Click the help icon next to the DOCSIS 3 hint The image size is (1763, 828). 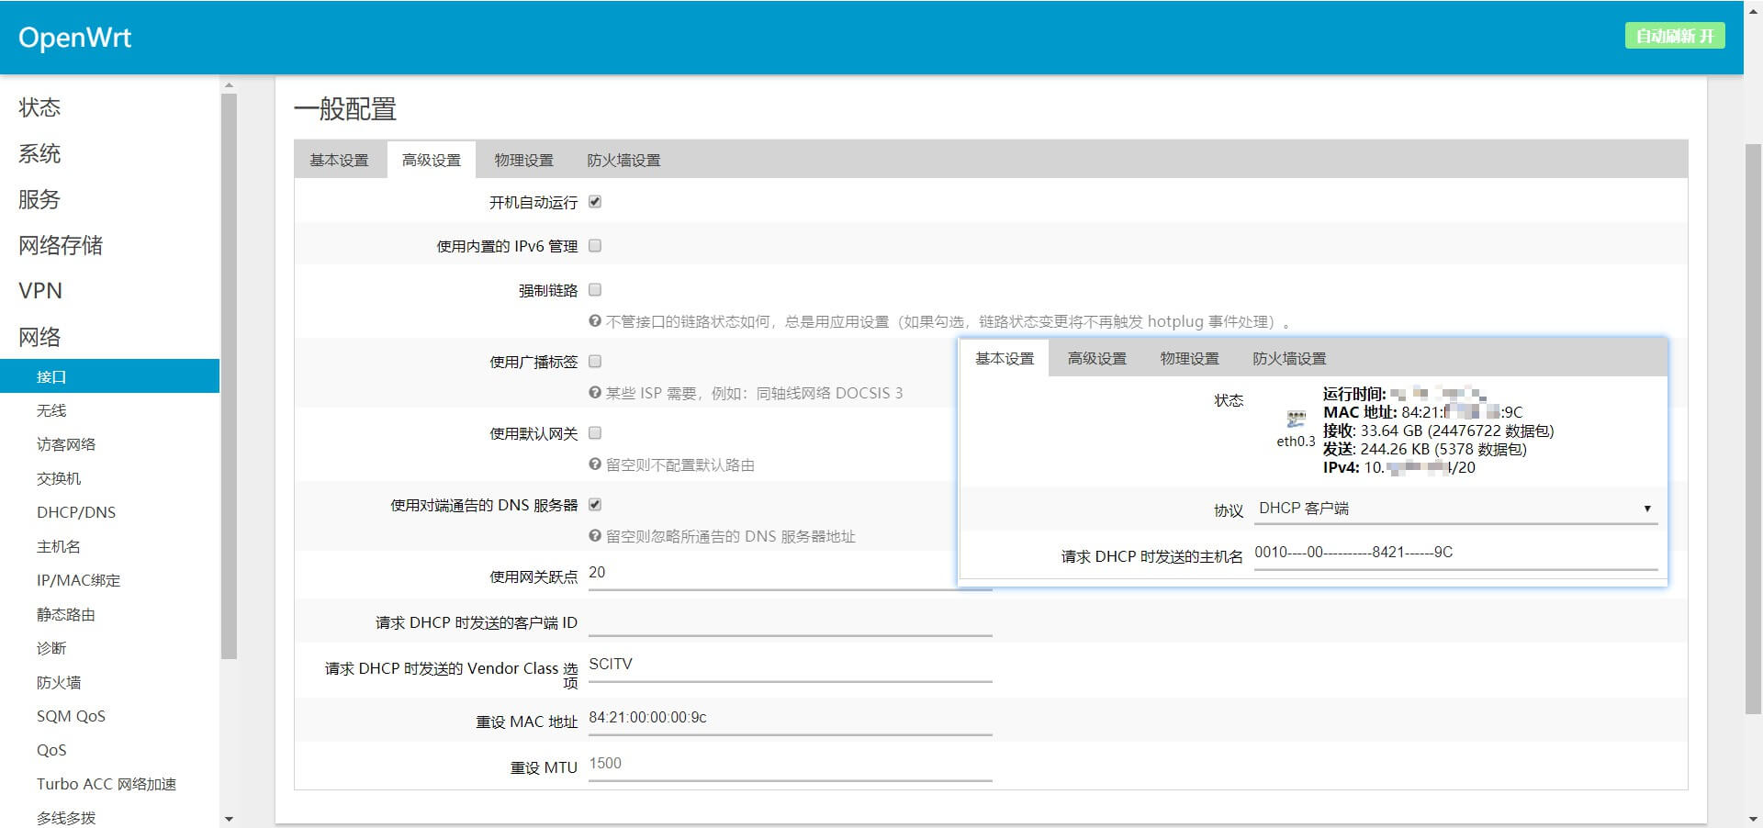click(595, 393)
